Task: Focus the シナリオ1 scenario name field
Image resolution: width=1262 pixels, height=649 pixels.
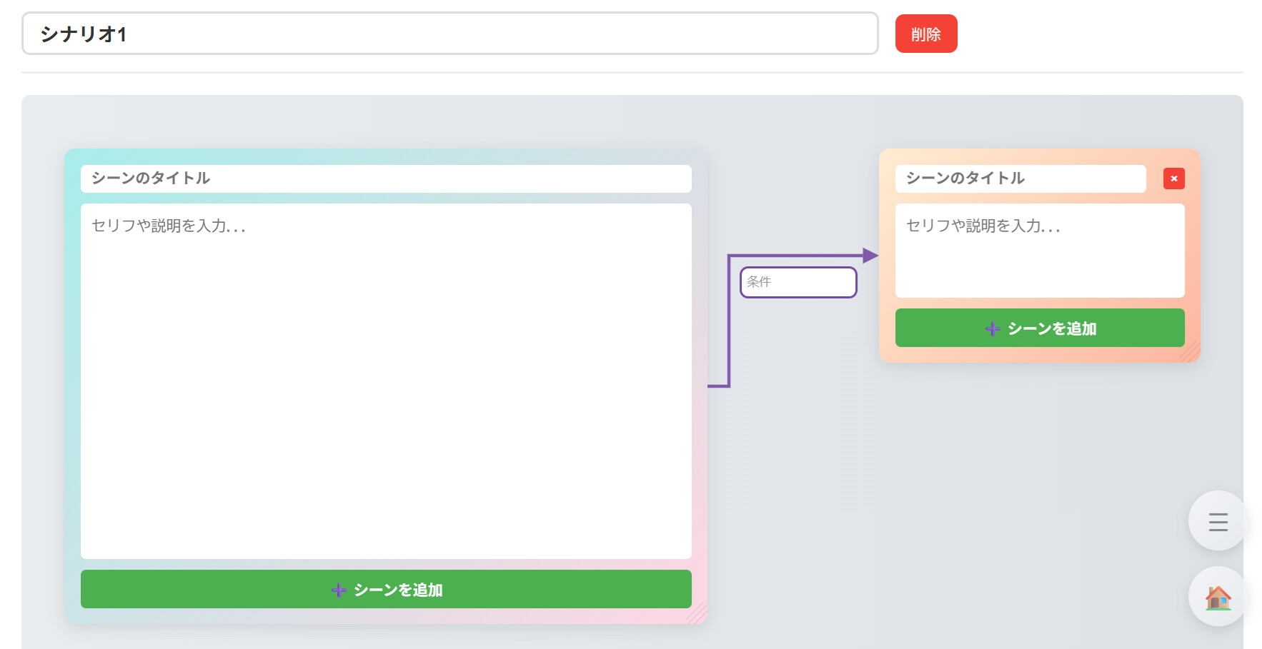Action: tap(449, 34)
